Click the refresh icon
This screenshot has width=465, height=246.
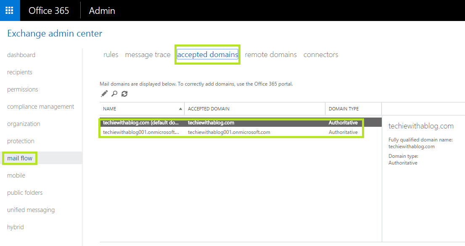click(x=124, y=94)
